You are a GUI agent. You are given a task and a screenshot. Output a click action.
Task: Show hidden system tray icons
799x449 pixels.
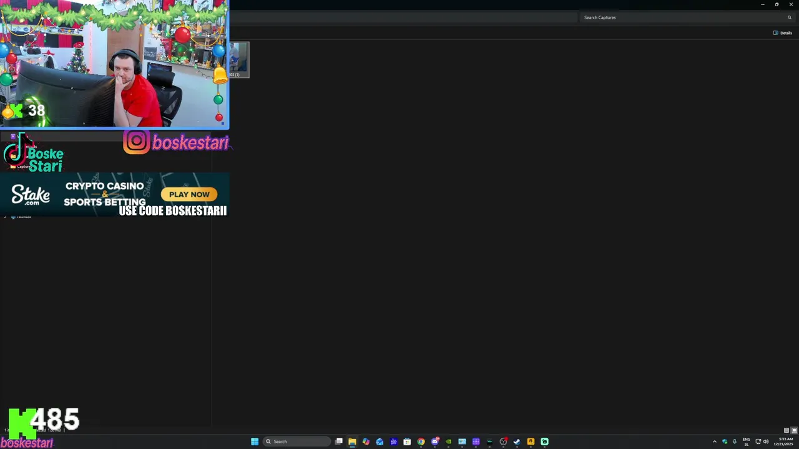(715, 442)
